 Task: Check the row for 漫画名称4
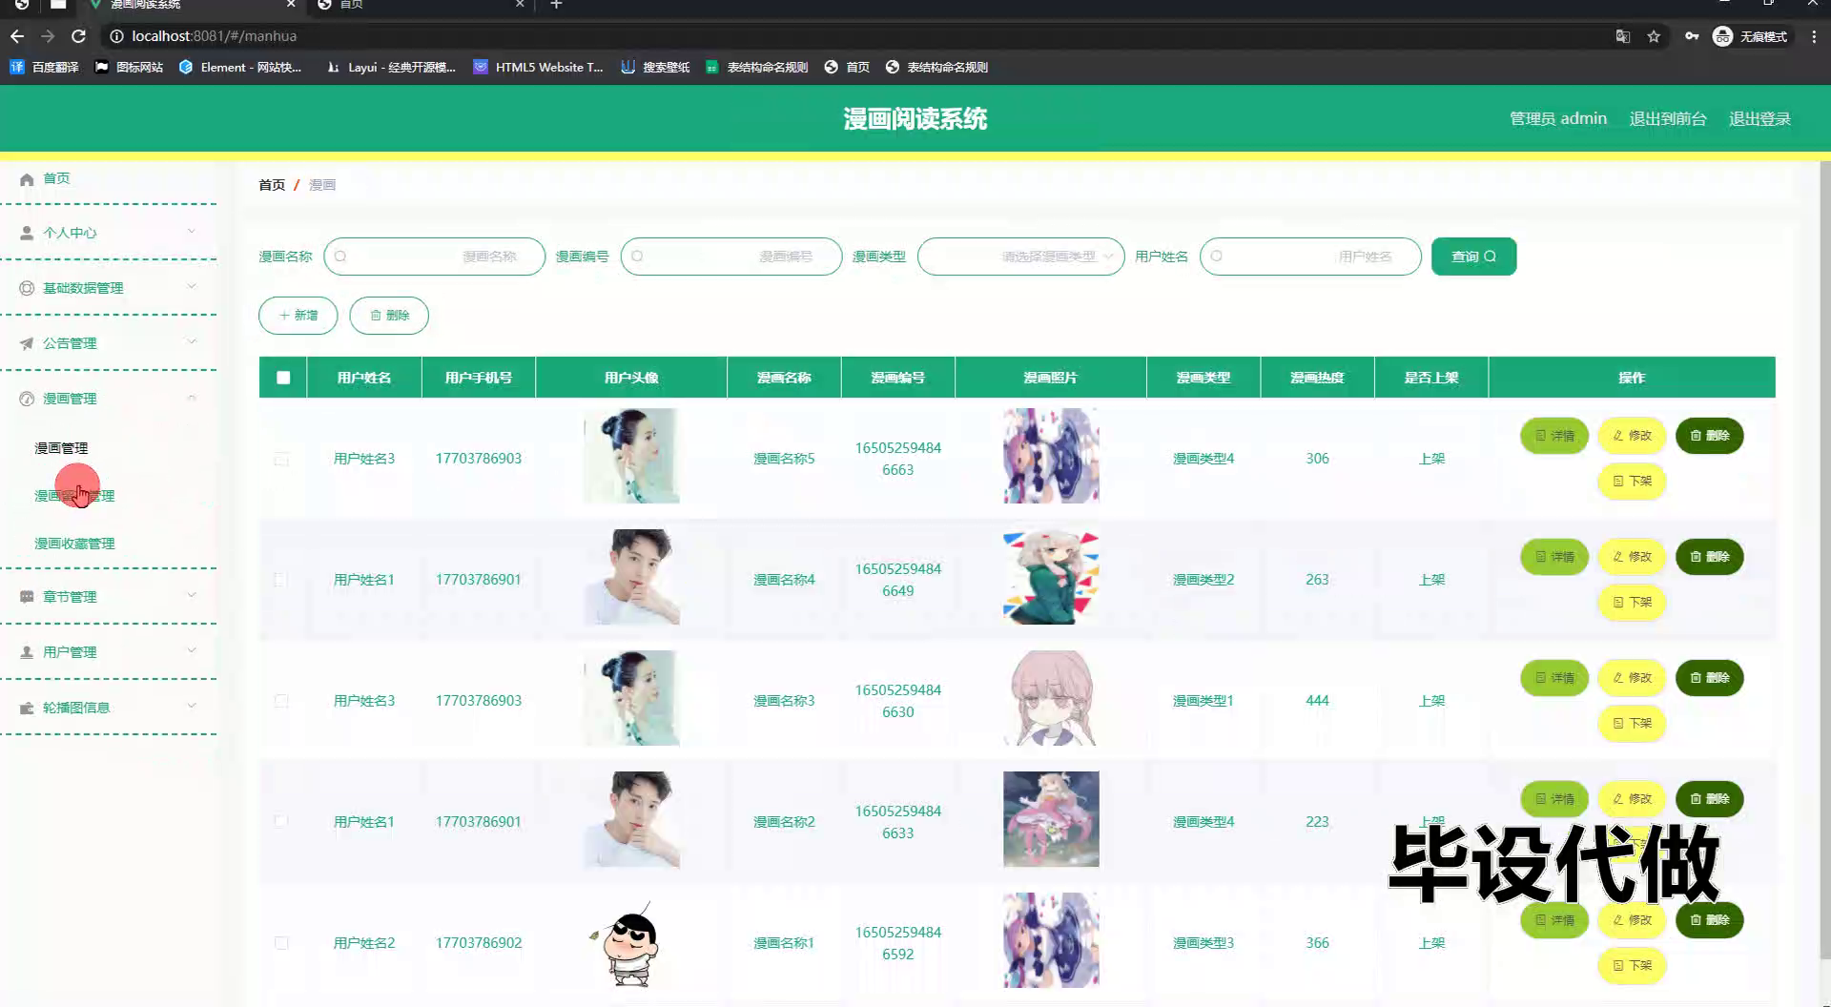(x=281, y=580)
